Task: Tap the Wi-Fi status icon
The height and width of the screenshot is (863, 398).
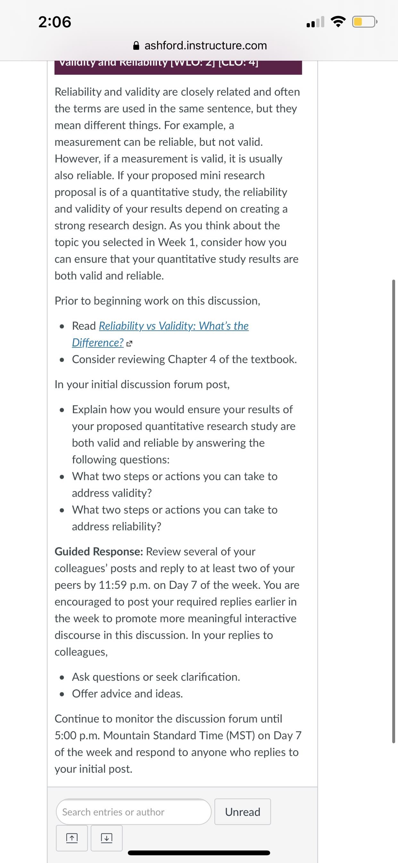Action: click(338, 22)
